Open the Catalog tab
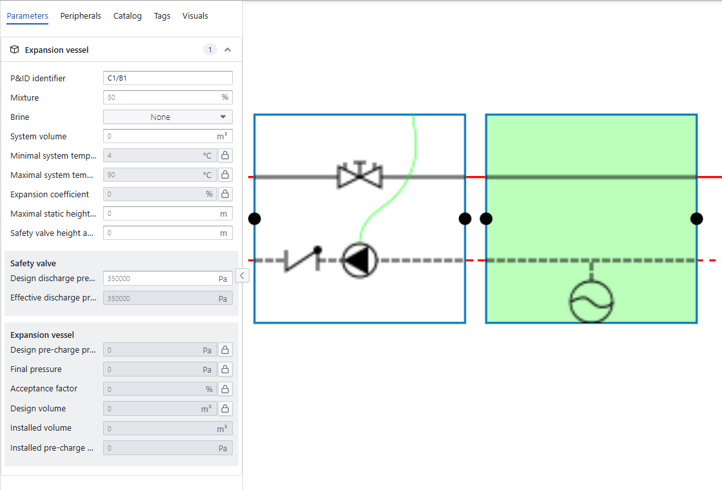Screen dimensions: 722x490 pos(127,16)
